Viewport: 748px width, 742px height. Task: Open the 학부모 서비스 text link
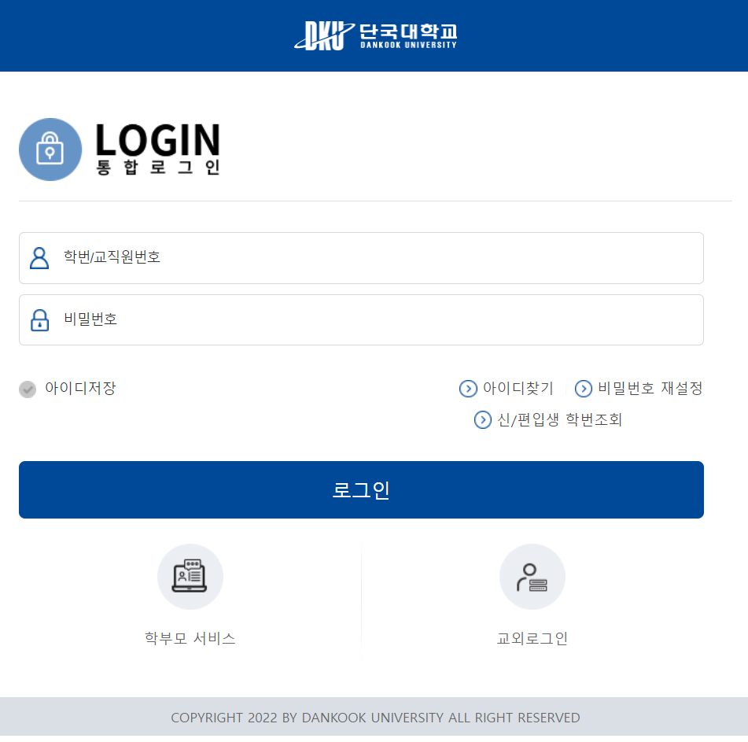coord(190,638)
